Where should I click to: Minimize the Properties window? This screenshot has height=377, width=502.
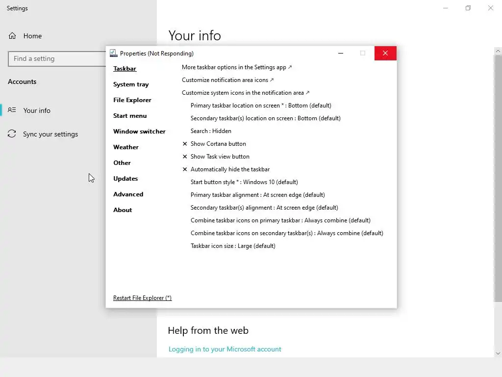point(341,53)
